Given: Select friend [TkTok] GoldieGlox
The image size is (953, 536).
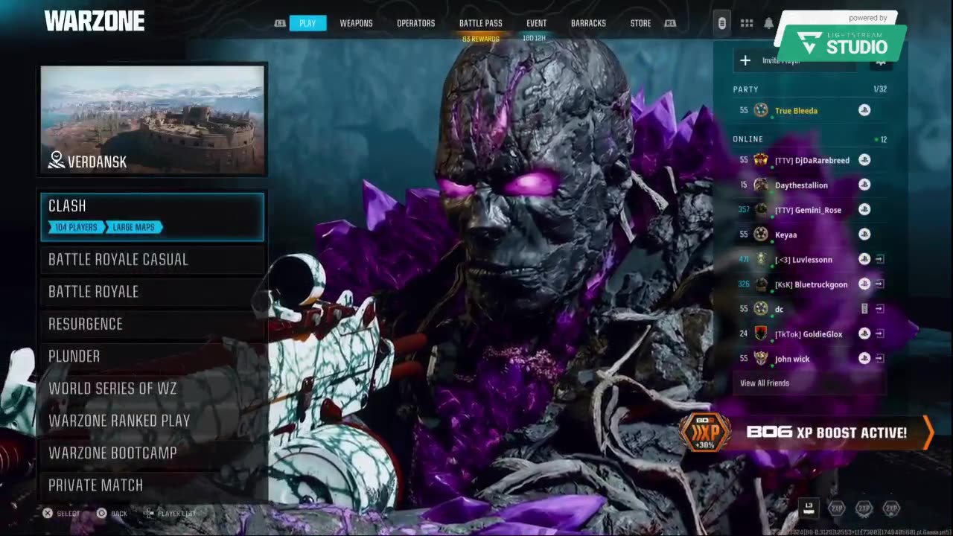Looking at the screenshot, I should tap(809, 334).
